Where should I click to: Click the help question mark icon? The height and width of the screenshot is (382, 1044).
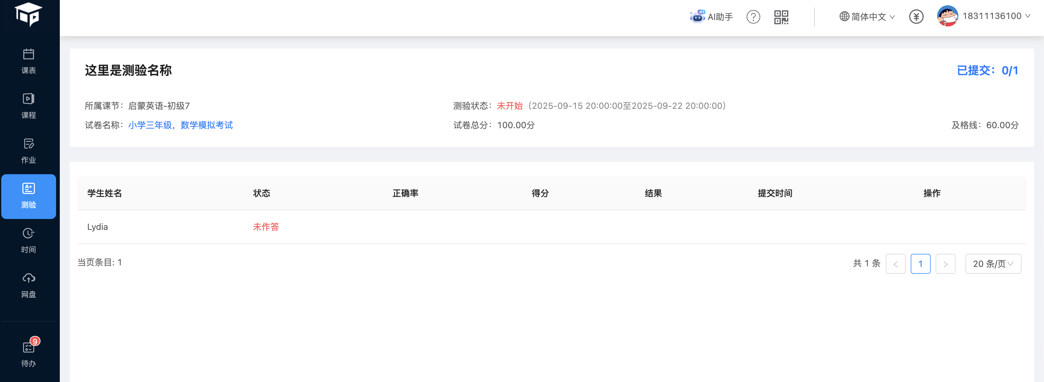[753, 17]
